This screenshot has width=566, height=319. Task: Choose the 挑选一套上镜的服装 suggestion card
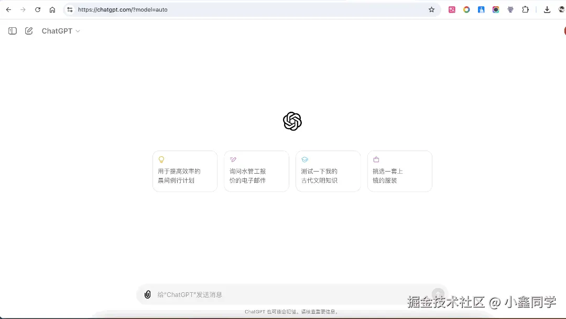(399, 171)
